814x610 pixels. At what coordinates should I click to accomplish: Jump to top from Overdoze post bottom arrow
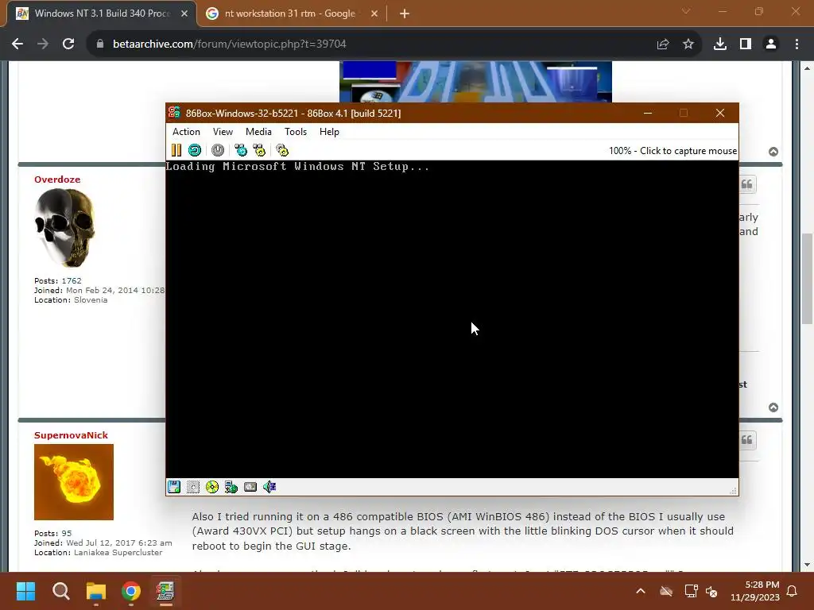[x=773, y=407]
